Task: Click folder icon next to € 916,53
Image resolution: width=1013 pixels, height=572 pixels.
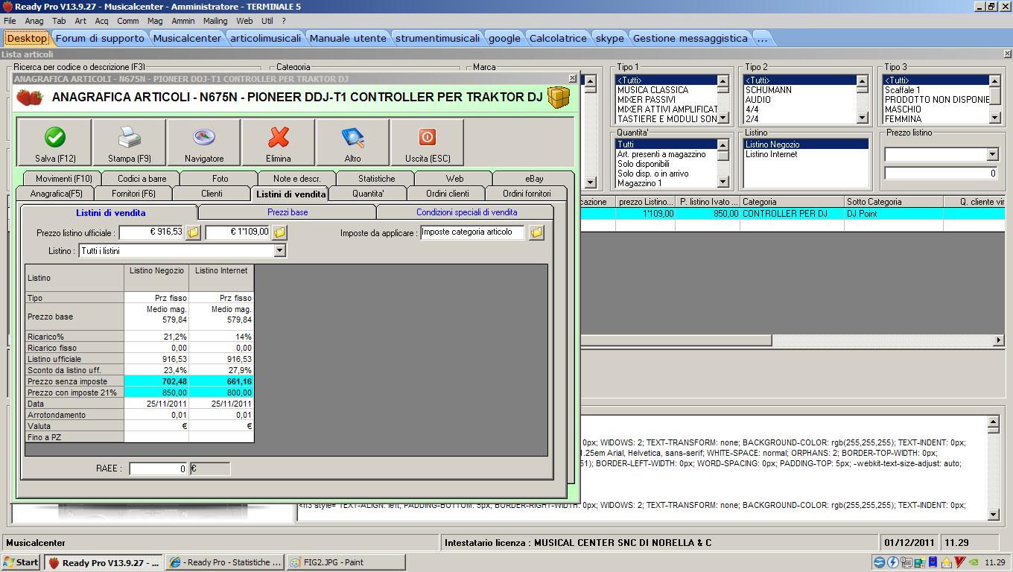Action: [193, 232]
